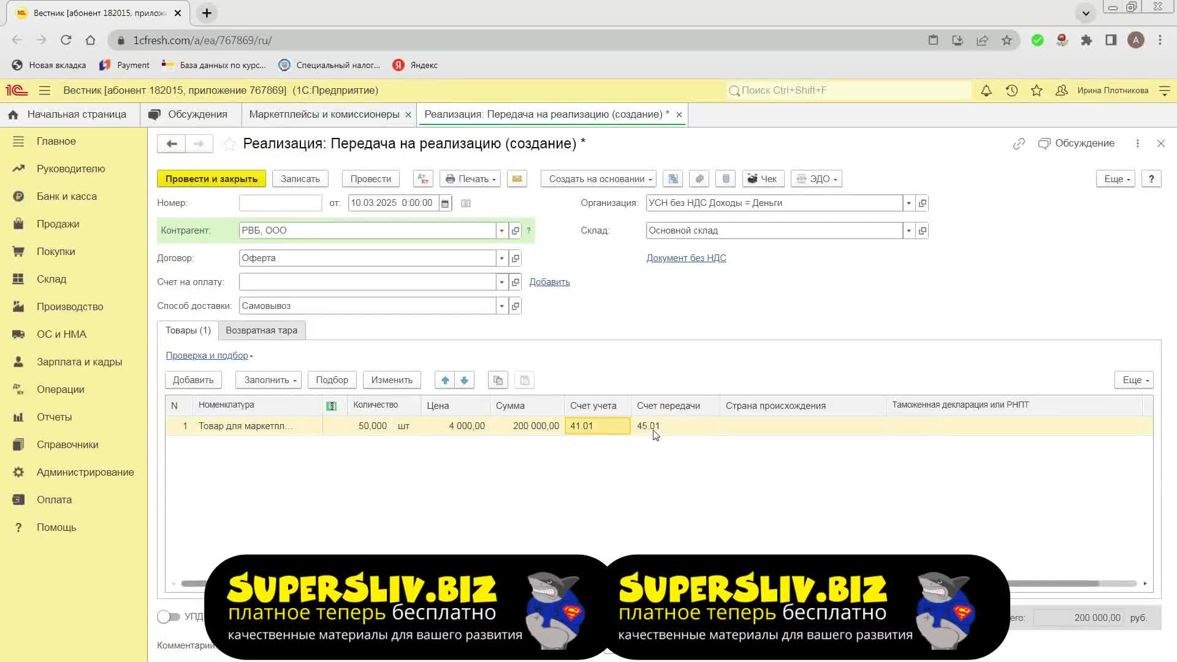Screen dimensions: 1177x662
Task: Expand the Контрагент dropdown arrow
Action: [x=501, y=230]
